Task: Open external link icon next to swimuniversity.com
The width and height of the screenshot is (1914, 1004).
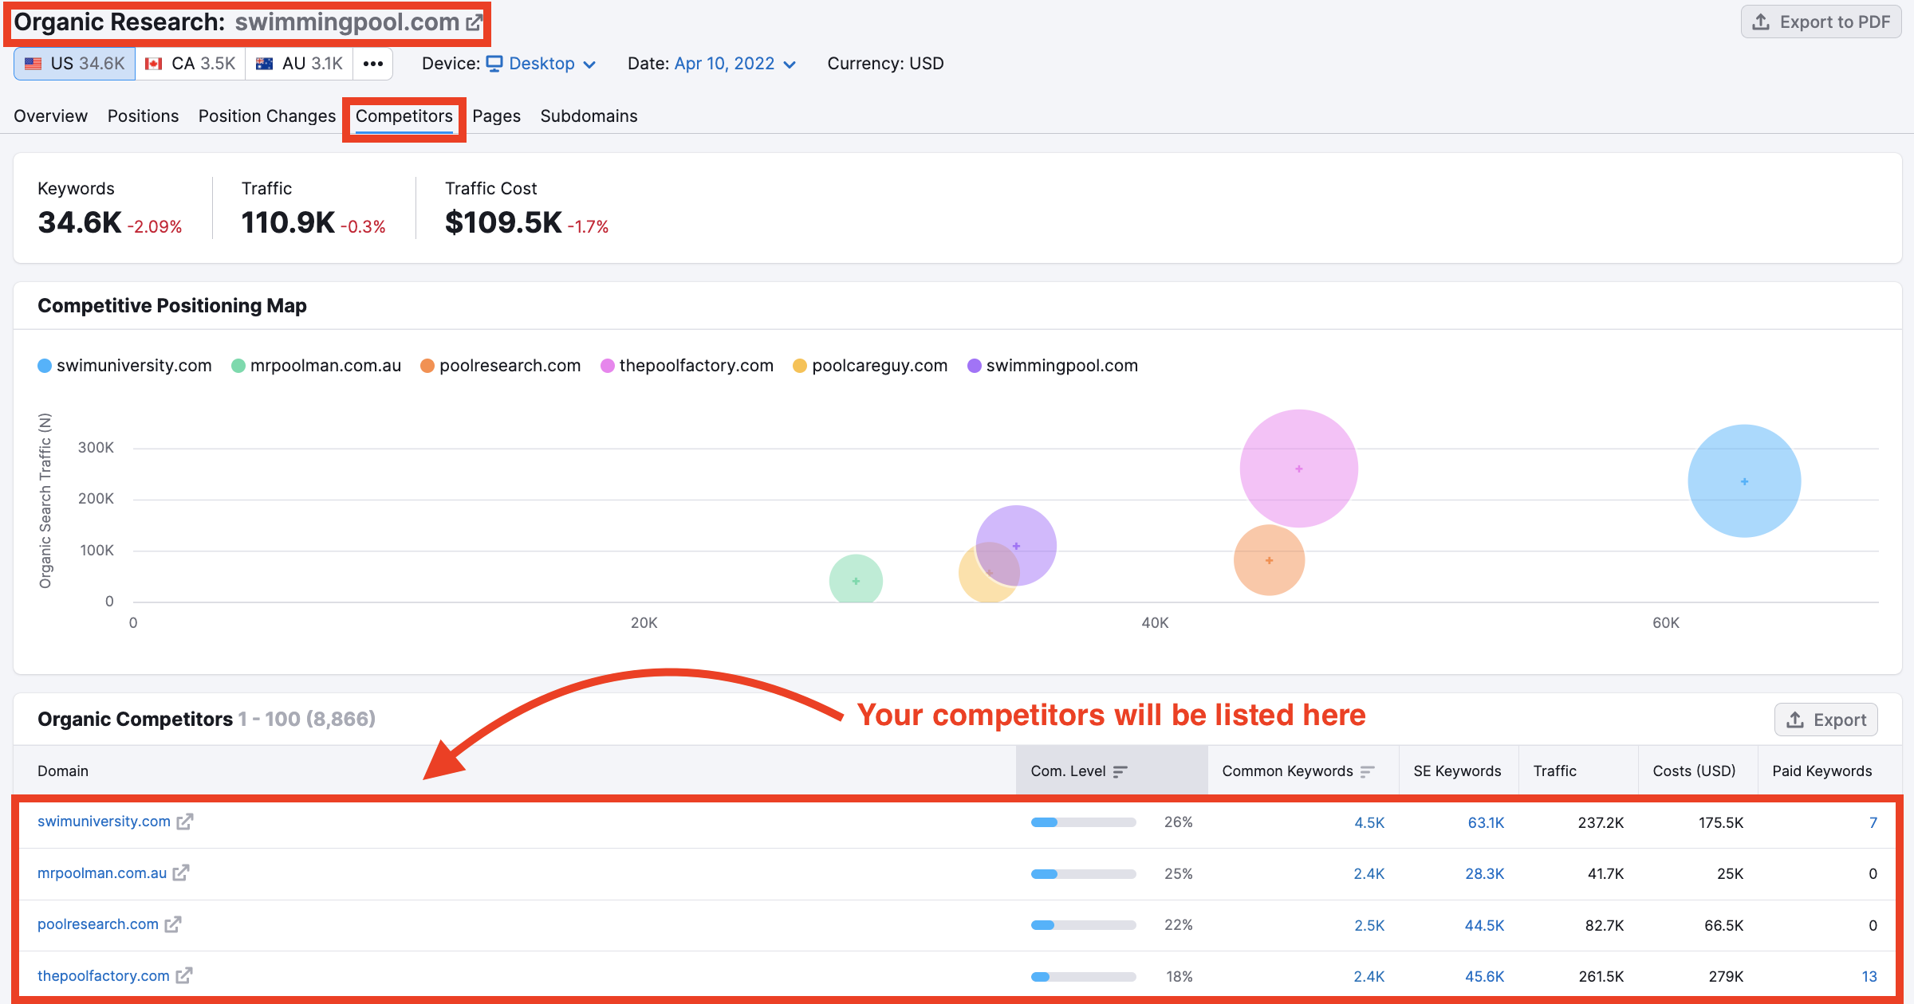Action: click(x=185, y=822)
